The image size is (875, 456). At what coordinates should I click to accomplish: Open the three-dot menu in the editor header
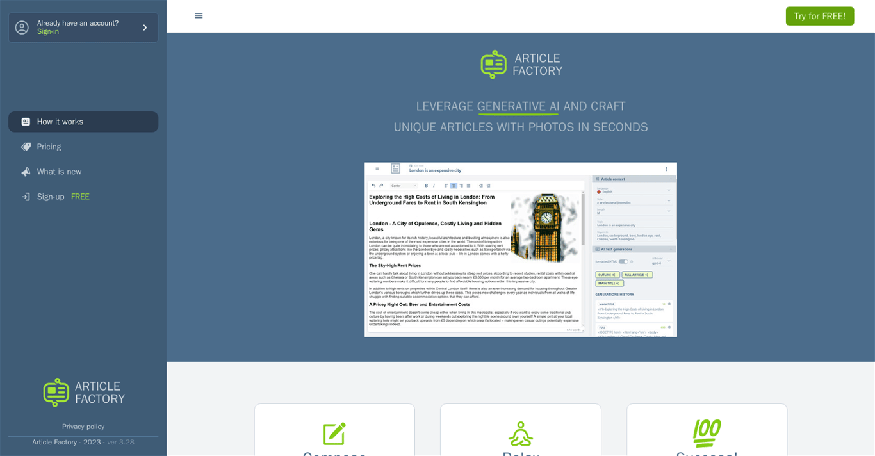(x=667, y=168)
